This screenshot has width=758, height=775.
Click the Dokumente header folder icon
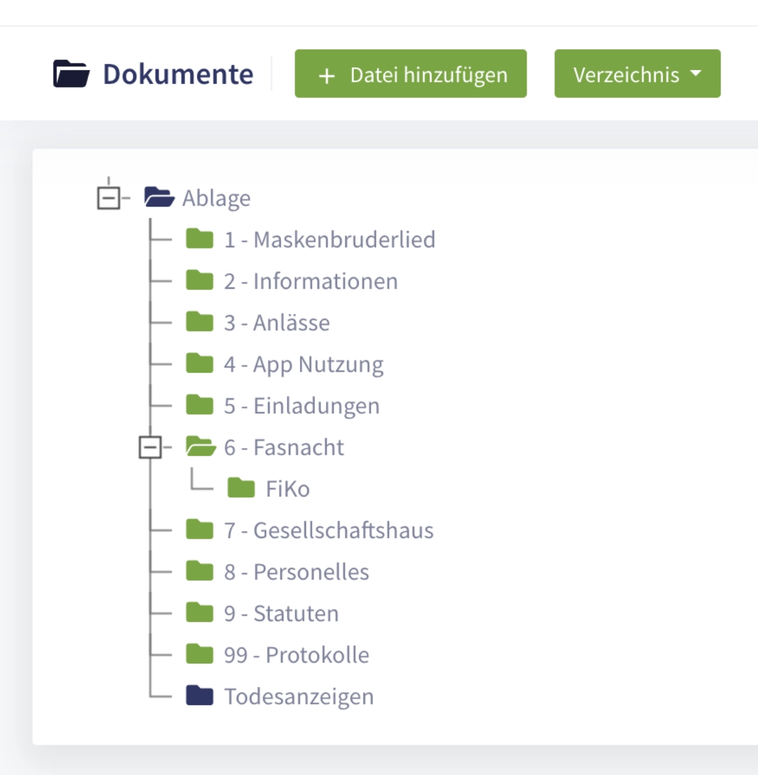point(69,73)
